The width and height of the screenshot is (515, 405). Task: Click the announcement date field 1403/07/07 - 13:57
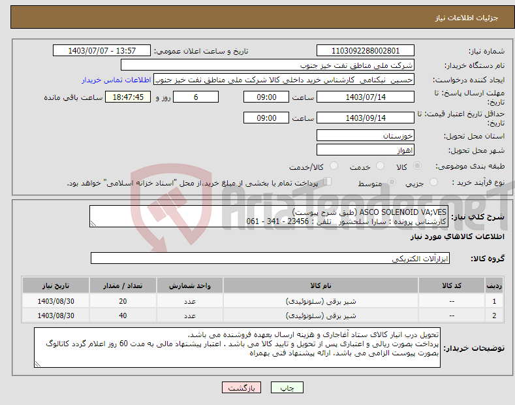click(102, 51)
